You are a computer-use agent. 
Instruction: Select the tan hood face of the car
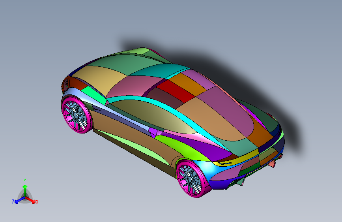[100, 80]
